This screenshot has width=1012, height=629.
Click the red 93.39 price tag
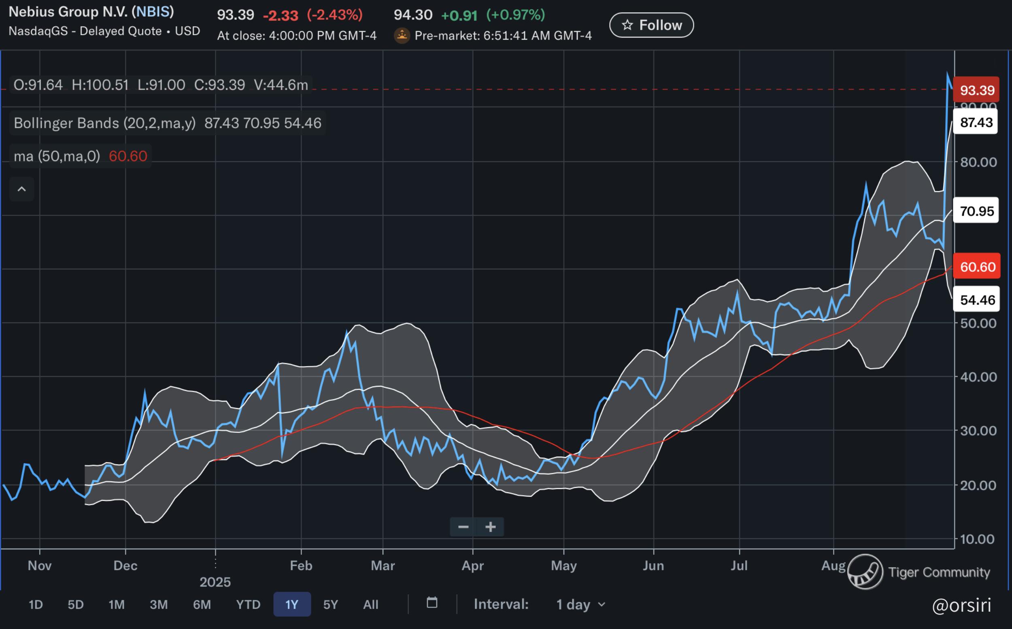(976, 90)
